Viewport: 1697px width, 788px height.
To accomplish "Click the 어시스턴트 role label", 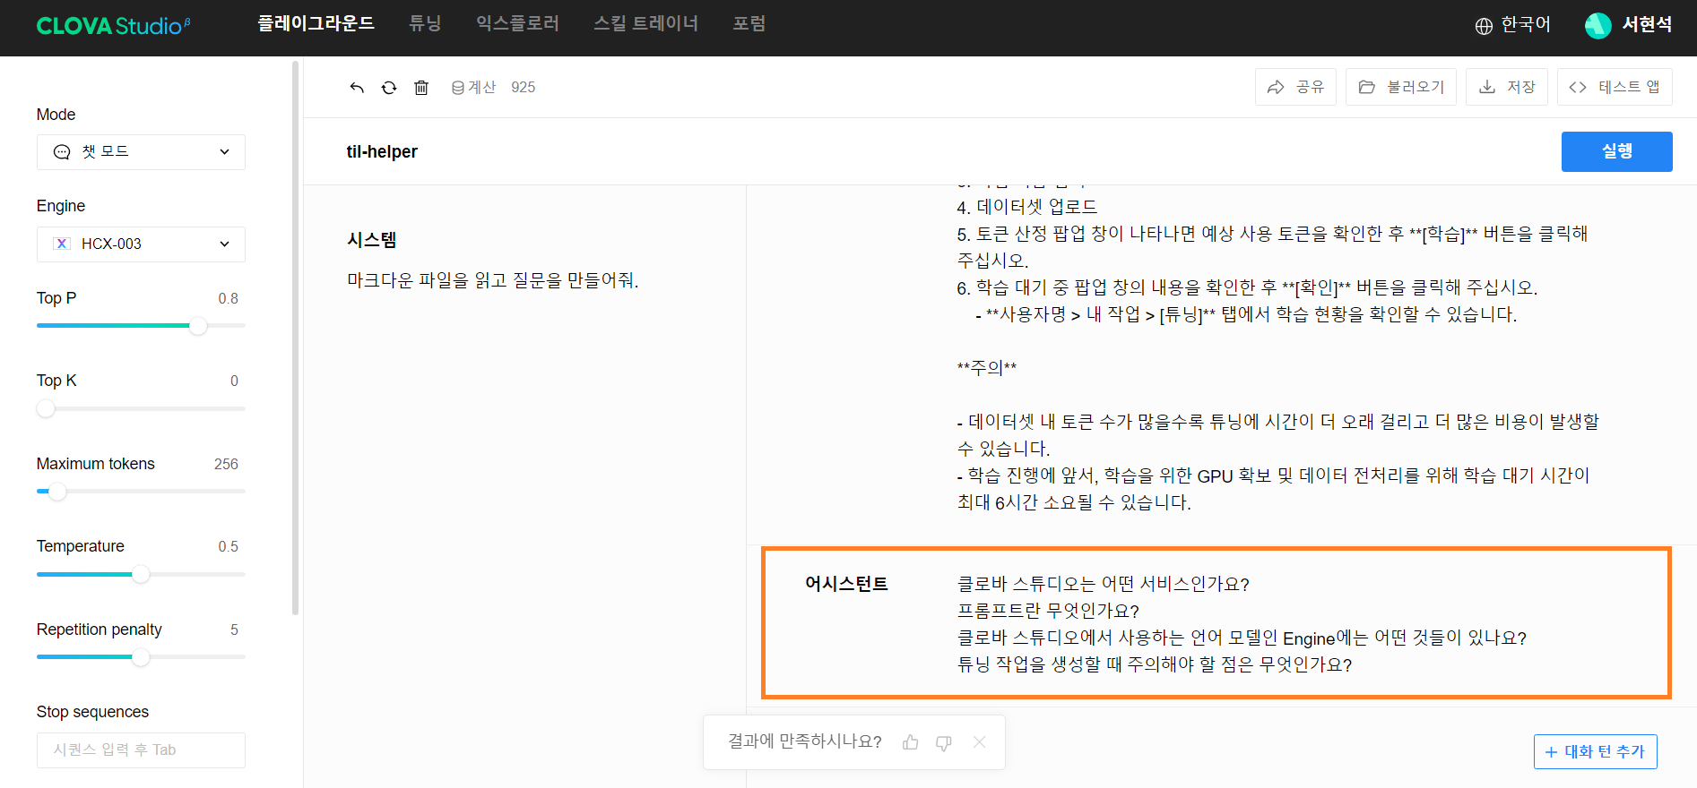I will 846,584.
